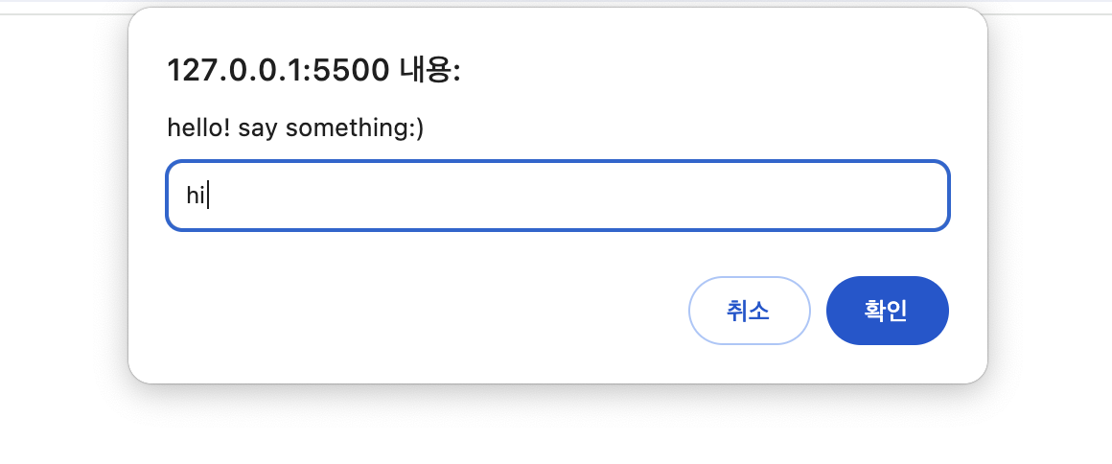Click blank page area left of the dialog
The image size is (1112, 464).
click(64, 213)
